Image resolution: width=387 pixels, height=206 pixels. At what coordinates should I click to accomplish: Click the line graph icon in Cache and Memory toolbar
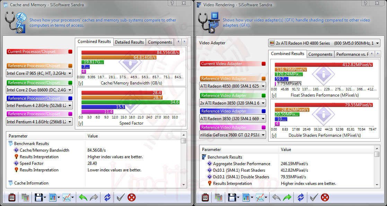[67, 197]
